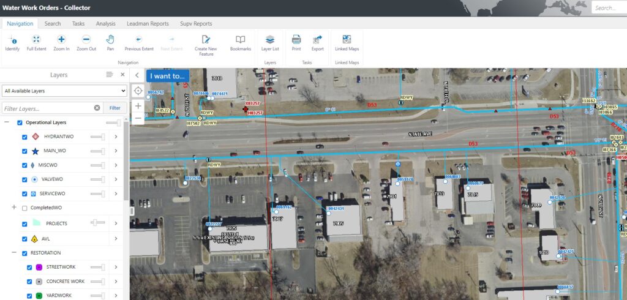Open the Export tool

click(318, 43)
